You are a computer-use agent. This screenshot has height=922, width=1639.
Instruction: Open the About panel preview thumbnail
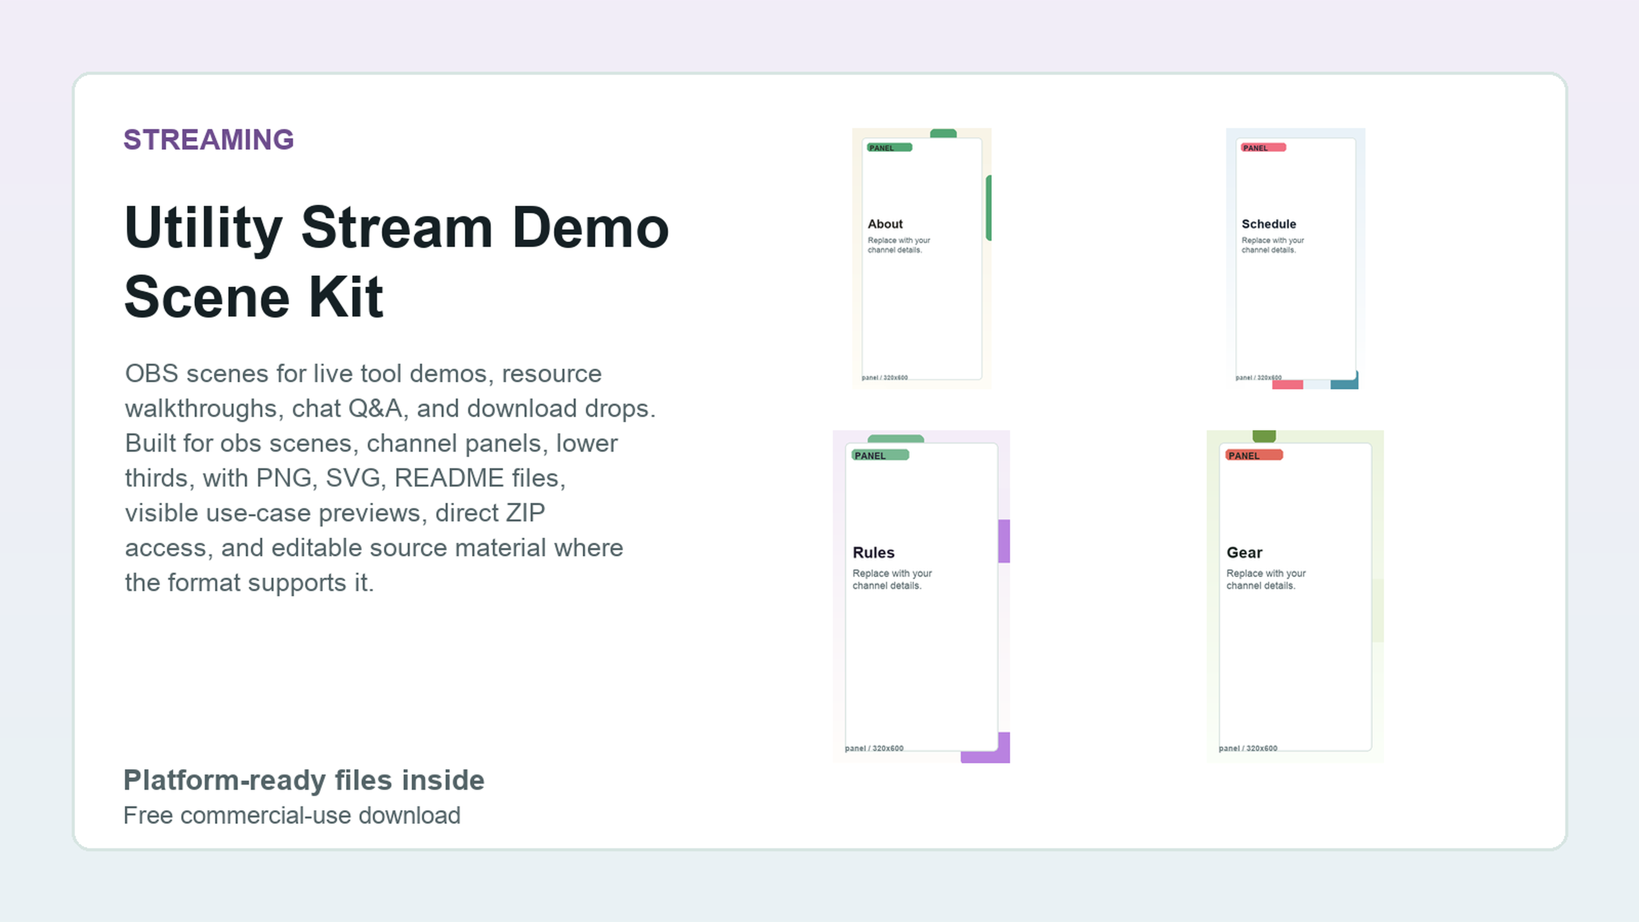tap(921, 258)
